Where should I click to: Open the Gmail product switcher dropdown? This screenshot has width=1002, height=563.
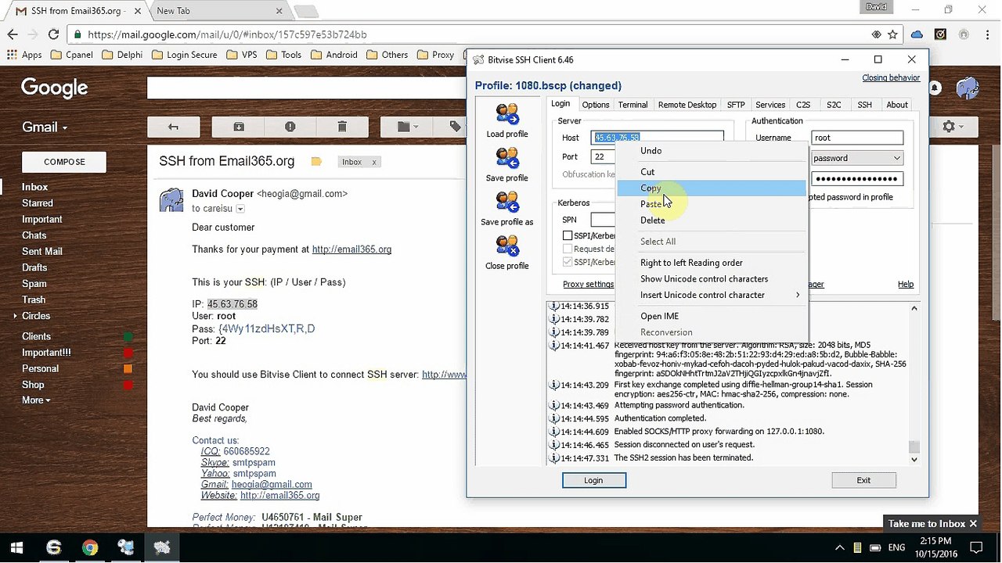(x=44, y=127)
